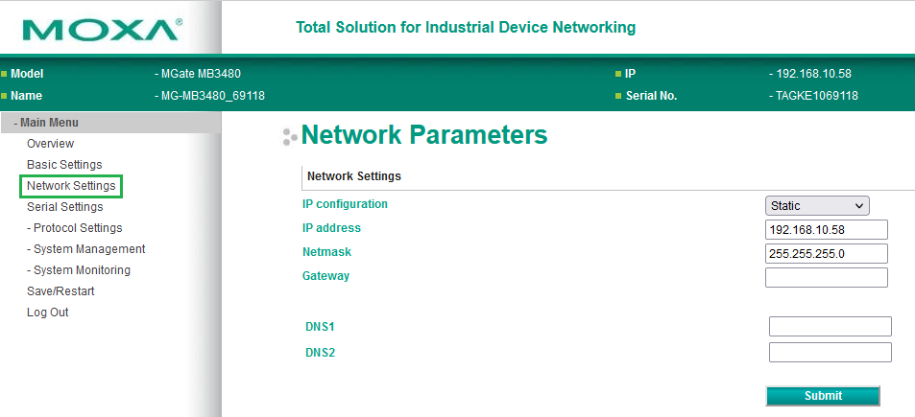915x417 pixels.
Task: Click the Netmask input field
Action: click(x=827, y=253)
